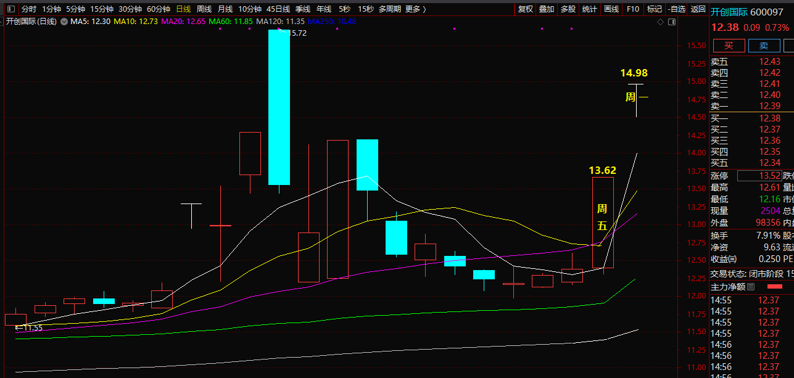Open the 统计 statistics tool

(x=590, y=9)
